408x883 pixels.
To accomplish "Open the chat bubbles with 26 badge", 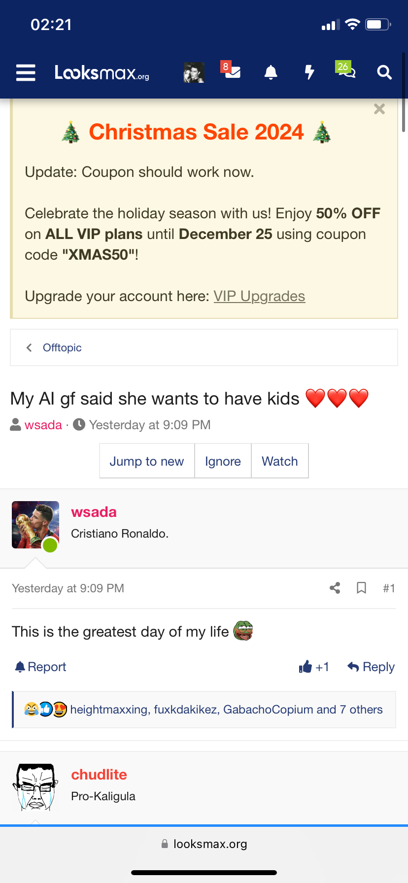I will (x=346, y=71).
